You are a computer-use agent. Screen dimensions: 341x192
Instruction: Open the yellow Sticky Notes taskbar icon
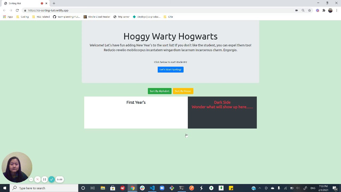[231, 188]
